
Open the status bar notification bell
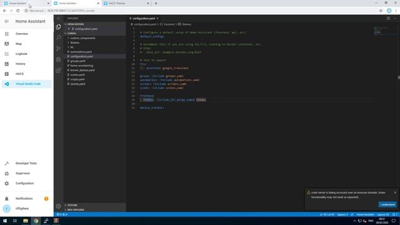(x=394, y=214)
